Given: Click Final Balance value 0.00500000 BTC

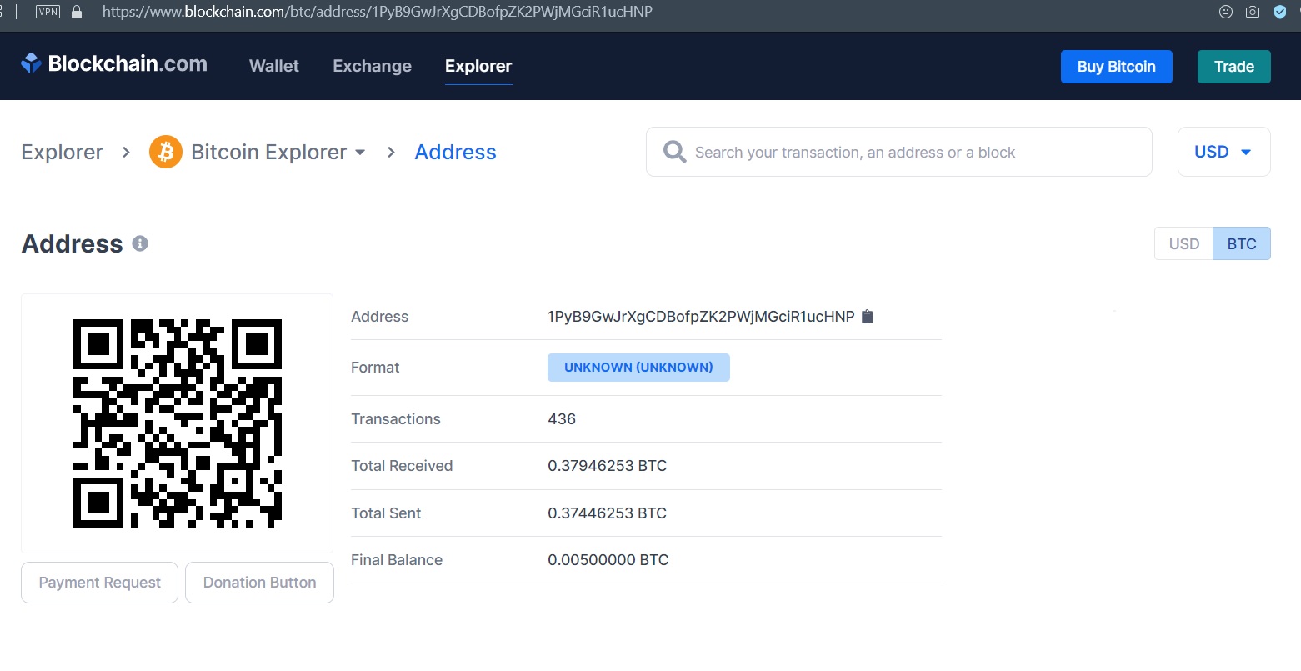Looking at the screenshot, I should coord(608,560).
